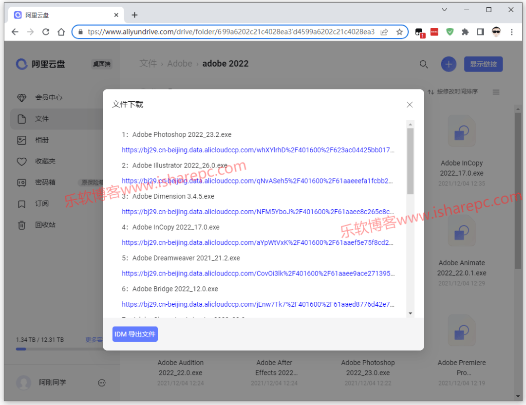Select Adobe Audition 2022_22.0.exe file name
Image resolution: width=526 pixels, height=405 pixels.
tap(181, 368)
